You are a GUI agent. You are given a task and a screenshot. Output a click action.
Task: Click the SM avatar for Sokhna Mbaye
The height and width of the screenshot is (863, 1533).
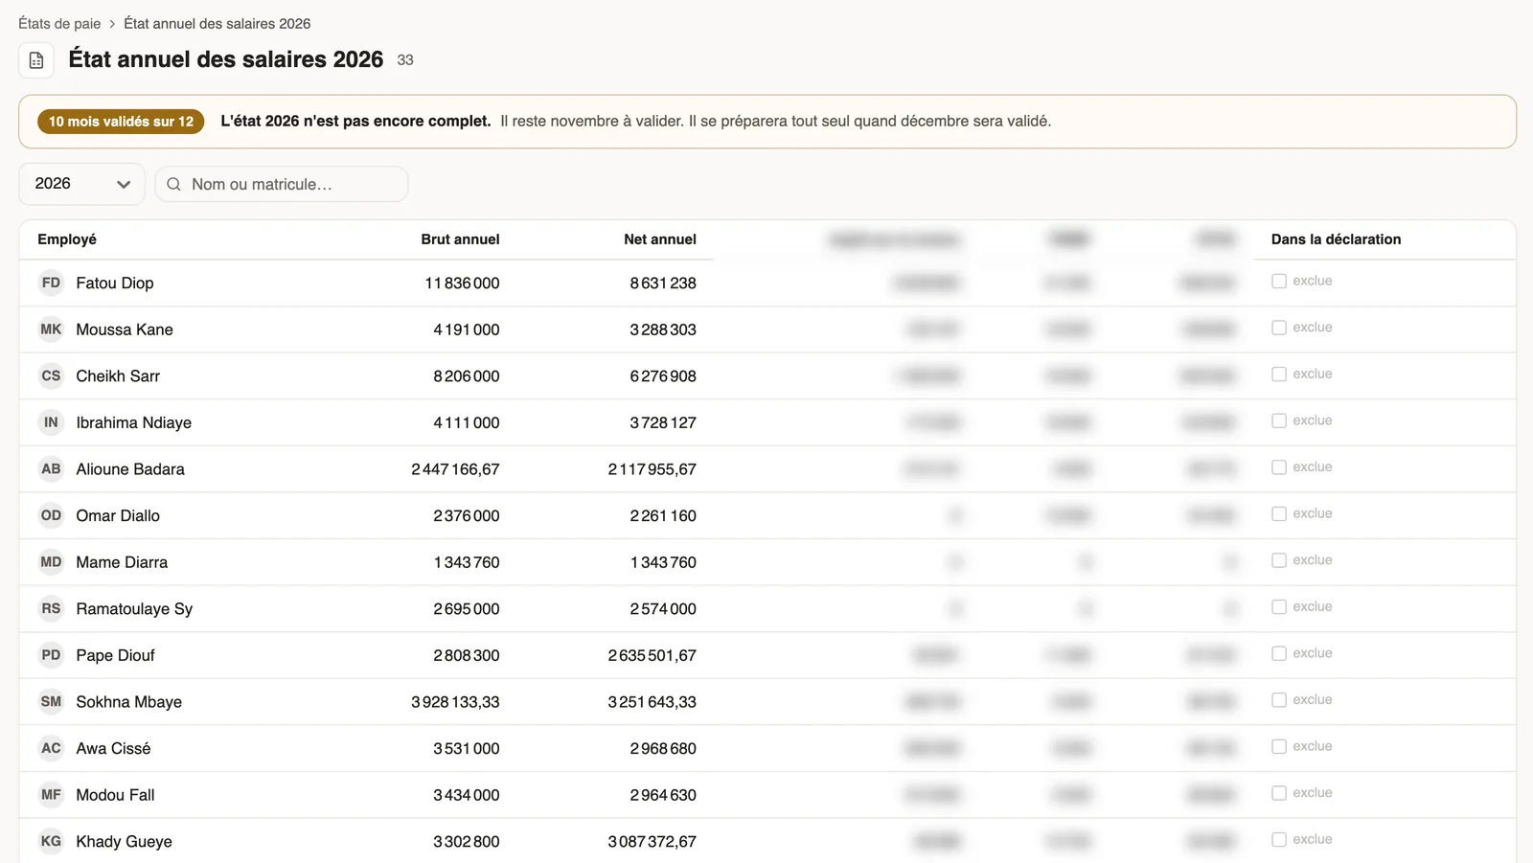pyautogui.click(x=51, y=702)
